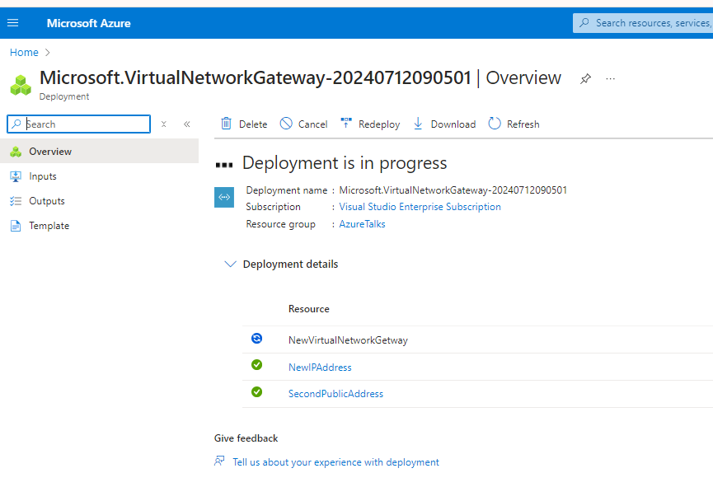Click the feedback person icon
This screenshot has width=713, height=487.
click(219, 461)
